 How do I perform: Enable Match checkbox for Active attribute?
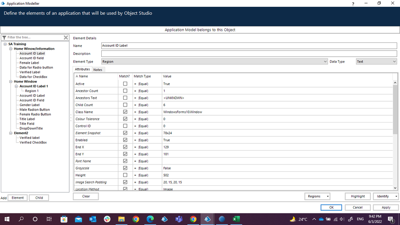[125, 84]
